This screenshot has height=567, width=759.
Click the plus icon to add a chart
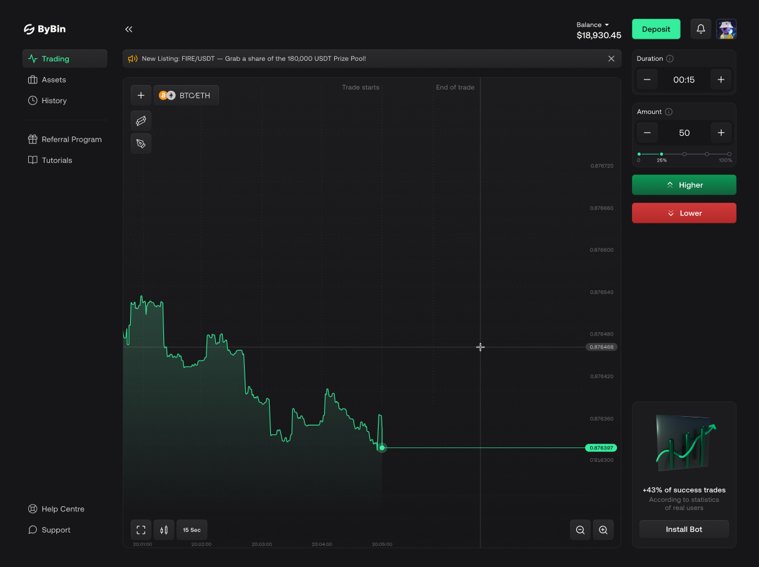point(141,94)
